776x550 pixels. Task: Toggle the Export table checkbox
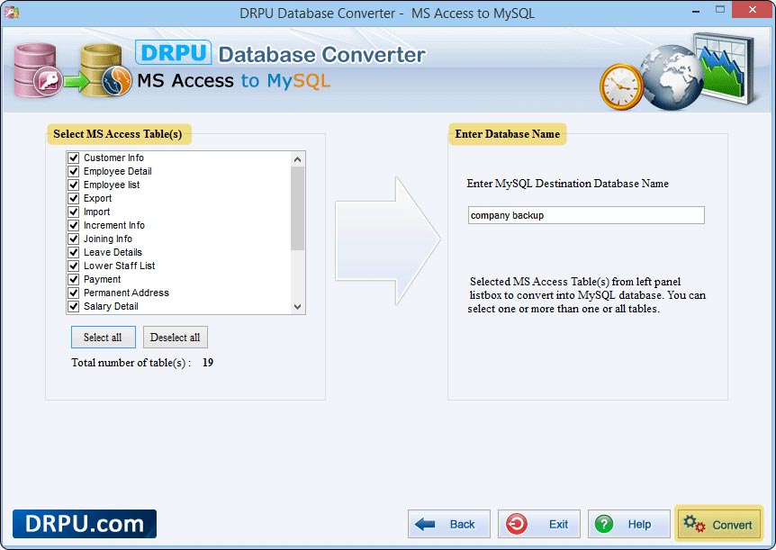tap(74, 198)
